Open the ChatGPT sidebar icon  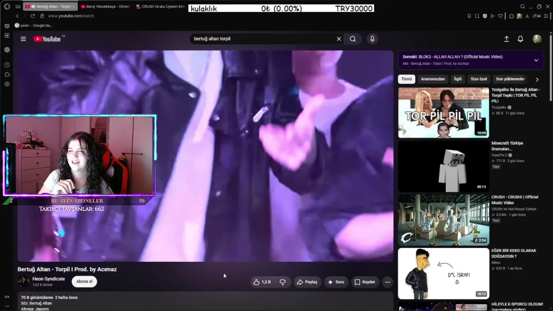7,50
